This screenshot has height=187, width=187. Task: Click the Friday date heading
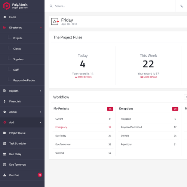tap(67, 20)
